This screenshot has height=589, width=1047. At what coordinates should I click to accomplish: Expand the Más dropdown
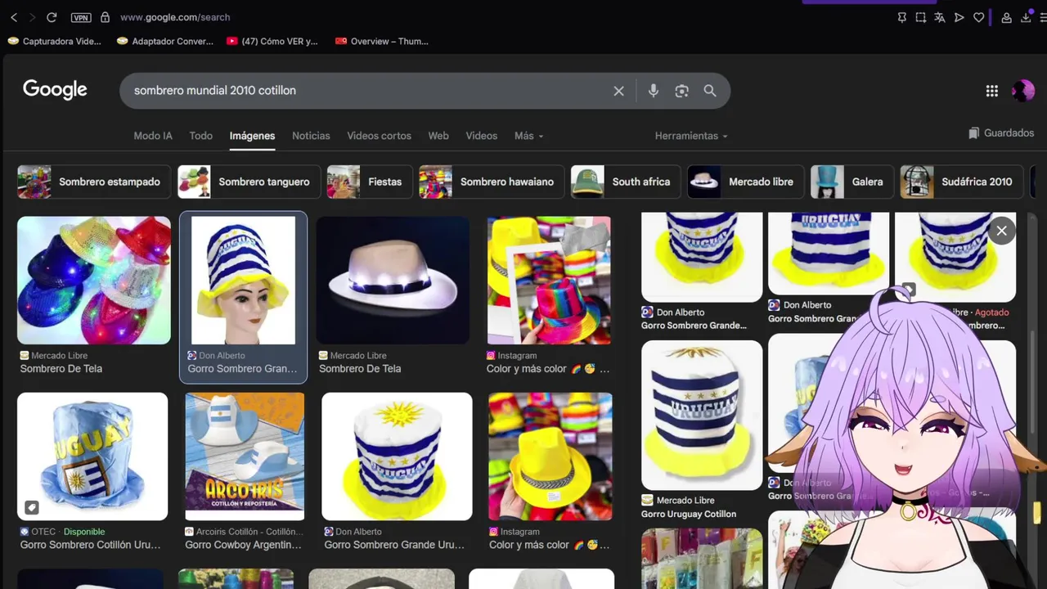point(528,136)
